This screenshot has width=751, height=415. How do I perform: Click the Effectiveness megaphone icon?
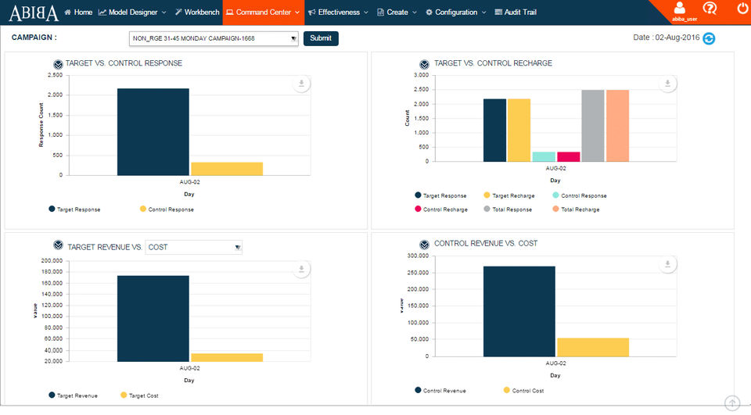coord(312,12)
